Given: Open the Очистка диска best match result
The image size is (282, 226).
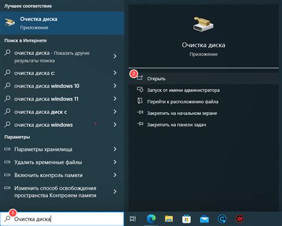Looking at the screenshot, I should (62, 23).
